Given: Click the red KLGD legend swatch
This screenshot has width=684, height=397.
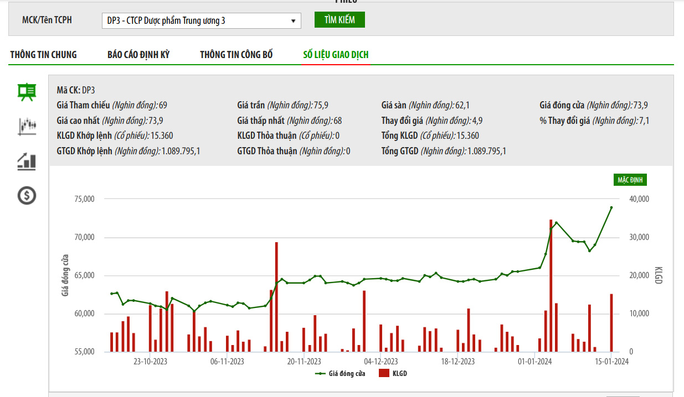Looking at the screenshot, I should pos(384,374).
